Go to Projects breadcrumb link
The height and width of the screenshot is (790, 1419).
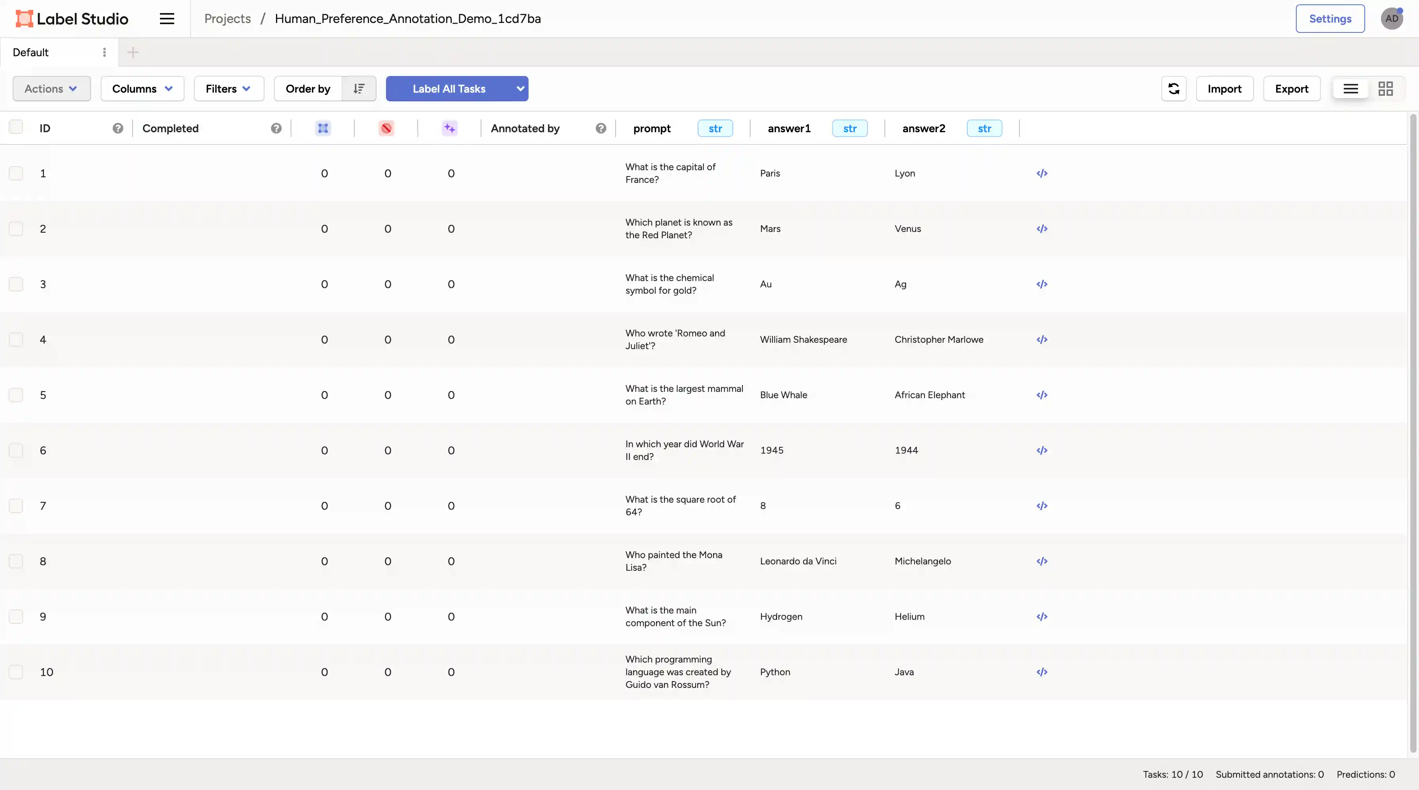click(227, 19)
